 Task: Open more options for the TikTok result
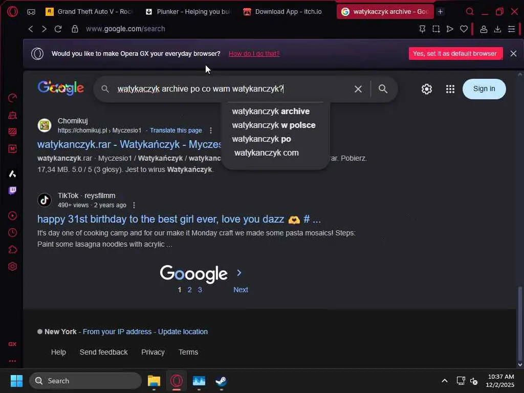[134, 205]
